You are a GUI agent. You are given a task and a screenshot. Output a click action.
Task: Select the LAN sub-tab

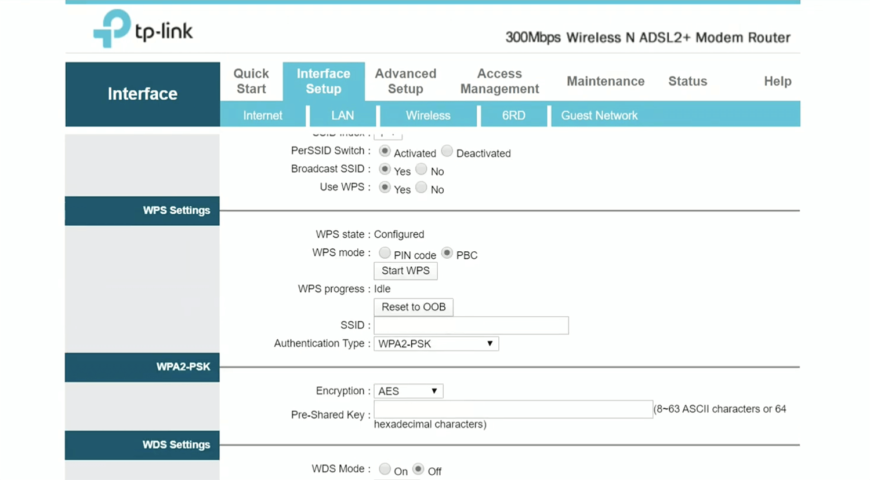click(342, 115)
